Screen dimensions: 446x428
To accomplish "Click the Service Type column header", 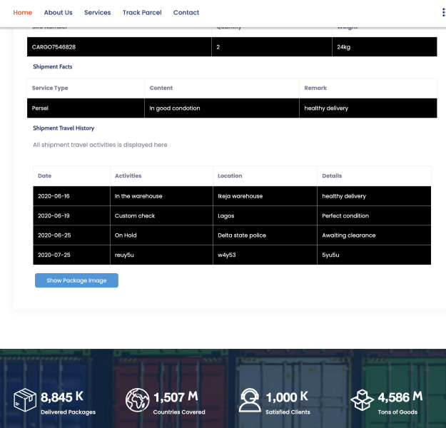I will click(x=50, y=88).
